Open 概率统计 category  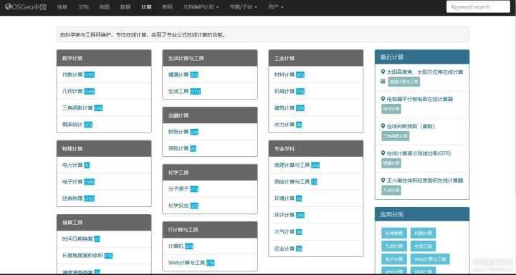(72, 125)
